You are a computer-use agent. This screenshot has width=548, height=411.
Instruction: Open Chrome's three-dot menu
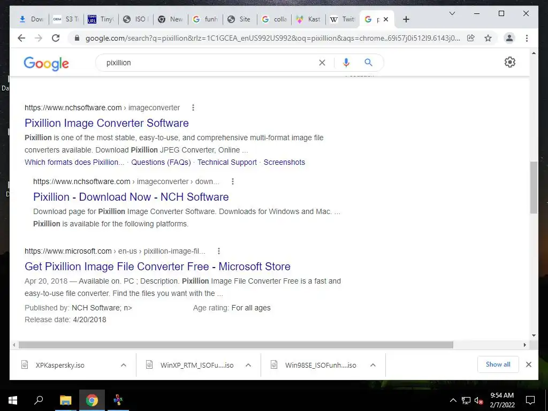pos(527,38)
